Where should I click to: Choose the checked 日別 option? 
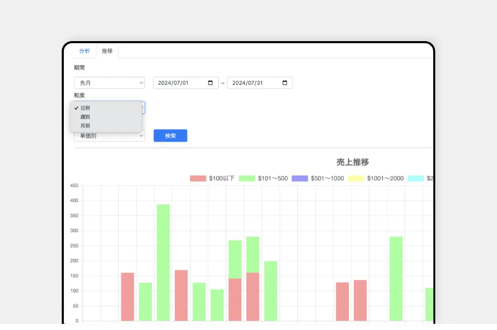coord(85,108)
